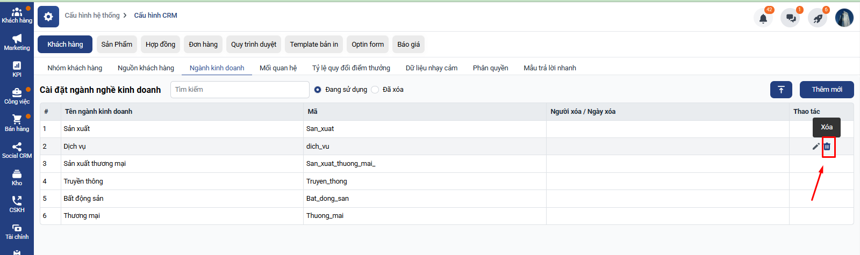Image resolution: width=860 pixels, height=255 pixels.
Task: Click the rocket icon in header
Action: pyautogui.click(x=818, y=18)
